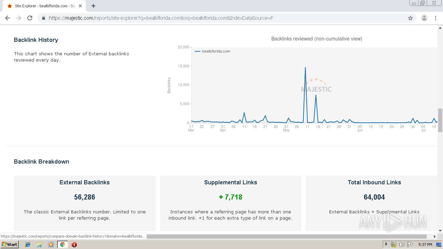Open a new tab with plus button
443x249 pixels.
[93, 6]
